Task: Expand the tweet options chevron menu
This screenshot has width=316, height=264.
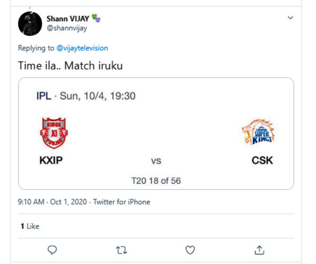Action: point(290,18)
